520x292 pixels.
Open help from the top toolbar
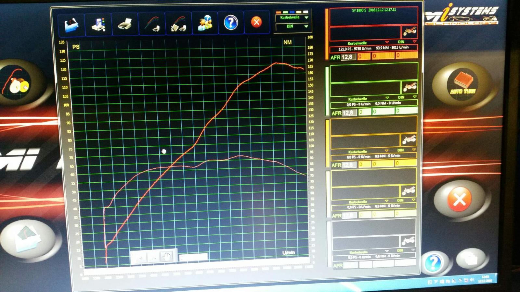tap(231, 23)
